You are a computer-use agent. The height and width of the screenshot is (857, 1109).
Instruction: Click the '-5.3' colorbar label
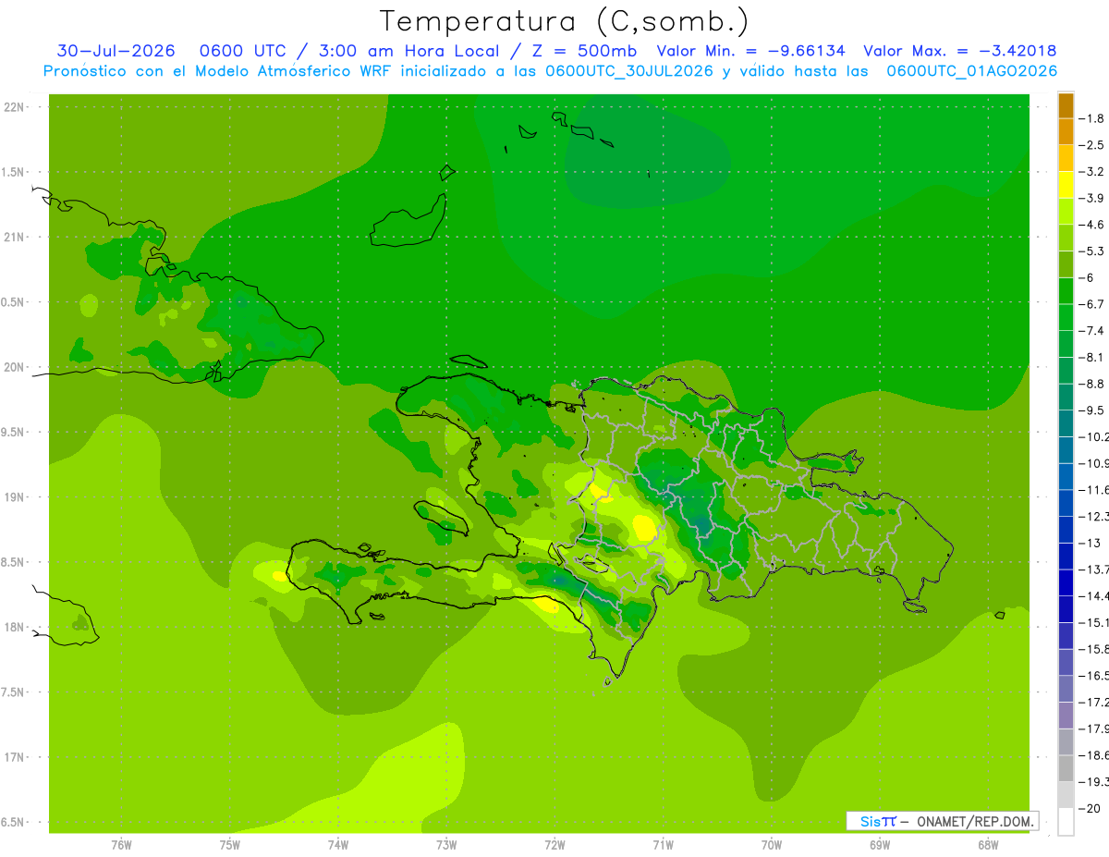pyautogui.click(x=1091, y=251)
